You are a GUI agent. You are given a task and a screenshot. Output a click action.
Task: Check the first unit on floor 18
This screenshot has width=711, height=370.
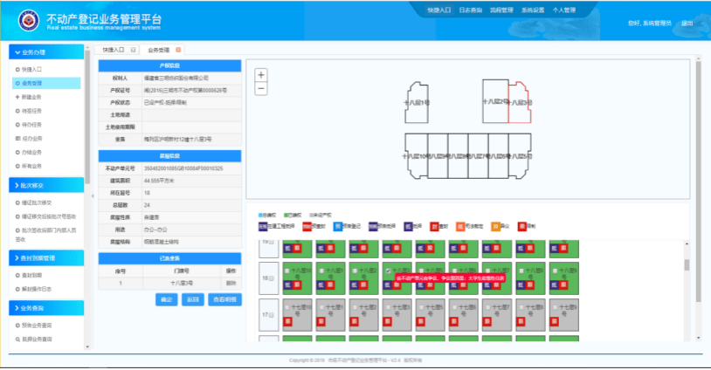click(287, 271)
